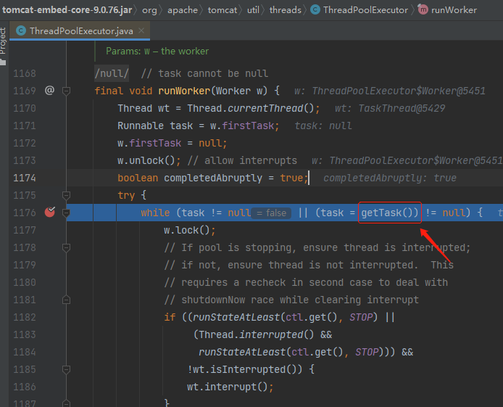Viewport: 503px width, 407px height.
Task: Toggle the breakpoint on line 1176
Action: [50, 212]
